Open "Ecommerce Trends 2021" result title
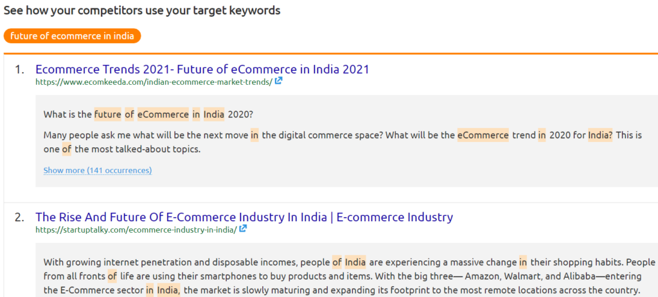This screenshot has height=297, width=658. pyautogui.click(x=202, y=69)
